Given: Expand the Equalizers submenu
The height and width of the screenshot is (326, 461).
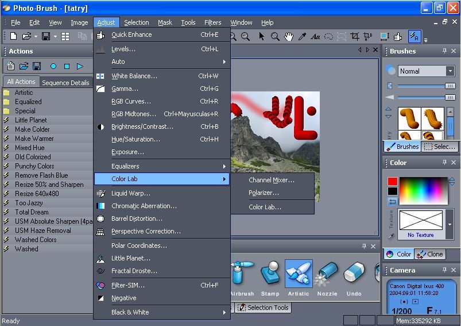Looking at the screenshot, I should coord(162,166).
